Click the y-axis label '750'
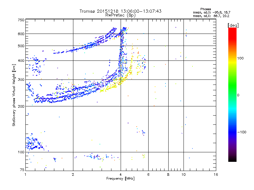This screenshot has height=190, width=254. click(x=21, y=20)
